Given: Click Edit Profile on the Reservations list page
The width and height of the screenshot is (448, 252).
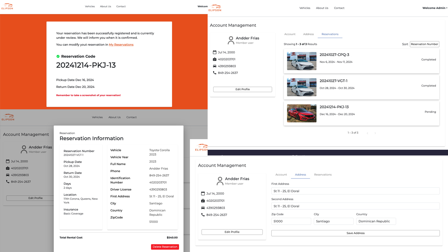Looking at the screenshot, I should [x=243, y=89].
